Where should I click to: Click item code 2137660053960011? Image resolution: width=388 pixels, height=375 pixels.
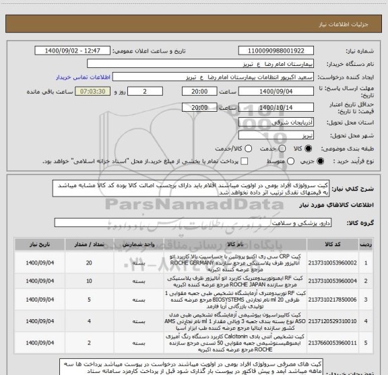333,343
